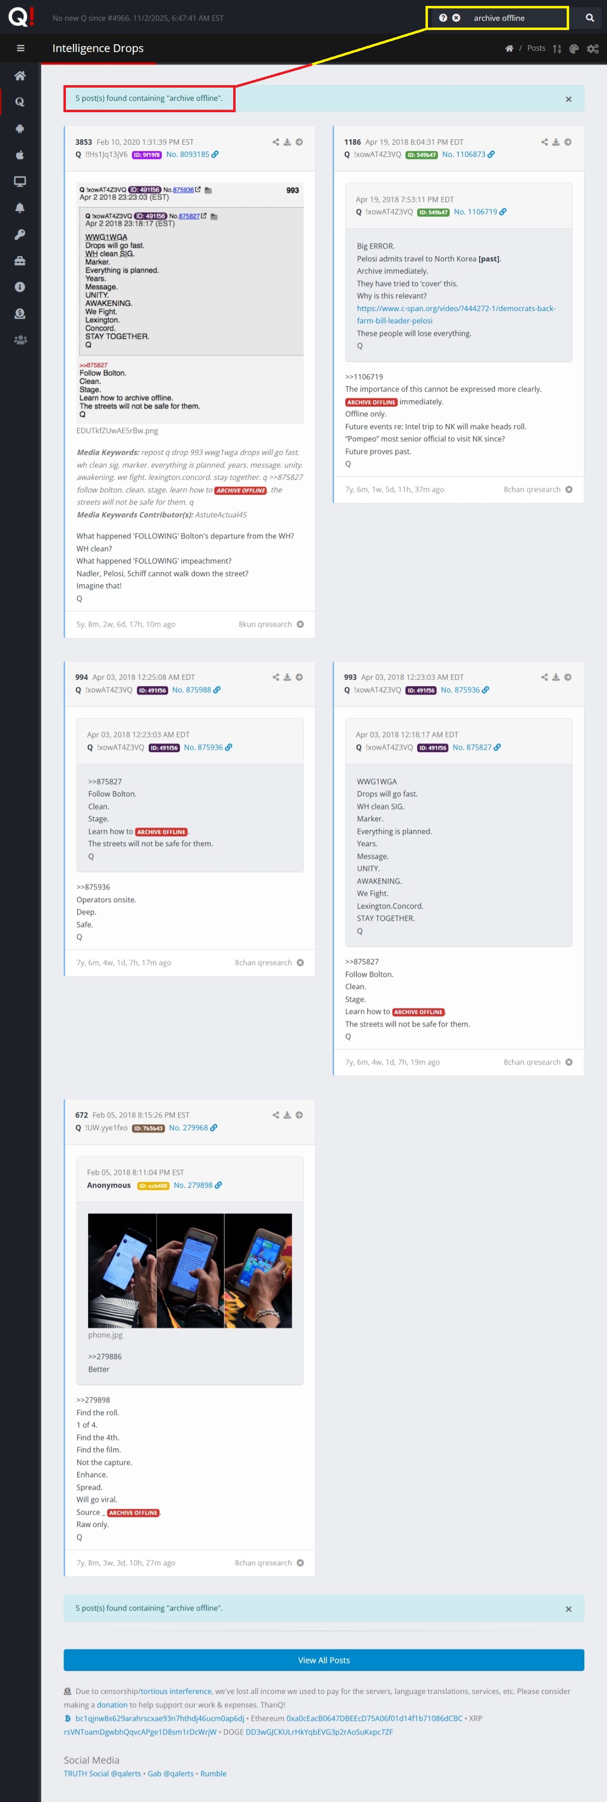This screenshot has height=1802, width=607.
Task: Open the hamburger sidebar menu
Action: pyautogui.click(x=20, y=48)
